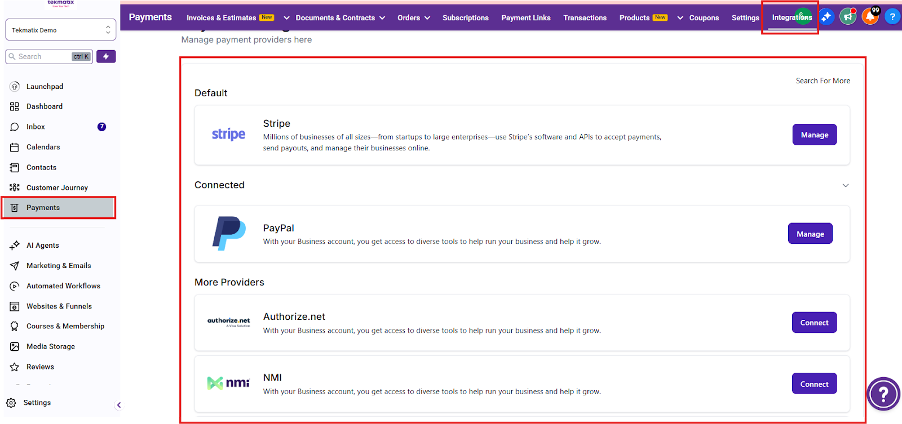The image size is (902, 424).
Task: Collapse the sidebar with the arrow handle
Action: coord(118,405)
